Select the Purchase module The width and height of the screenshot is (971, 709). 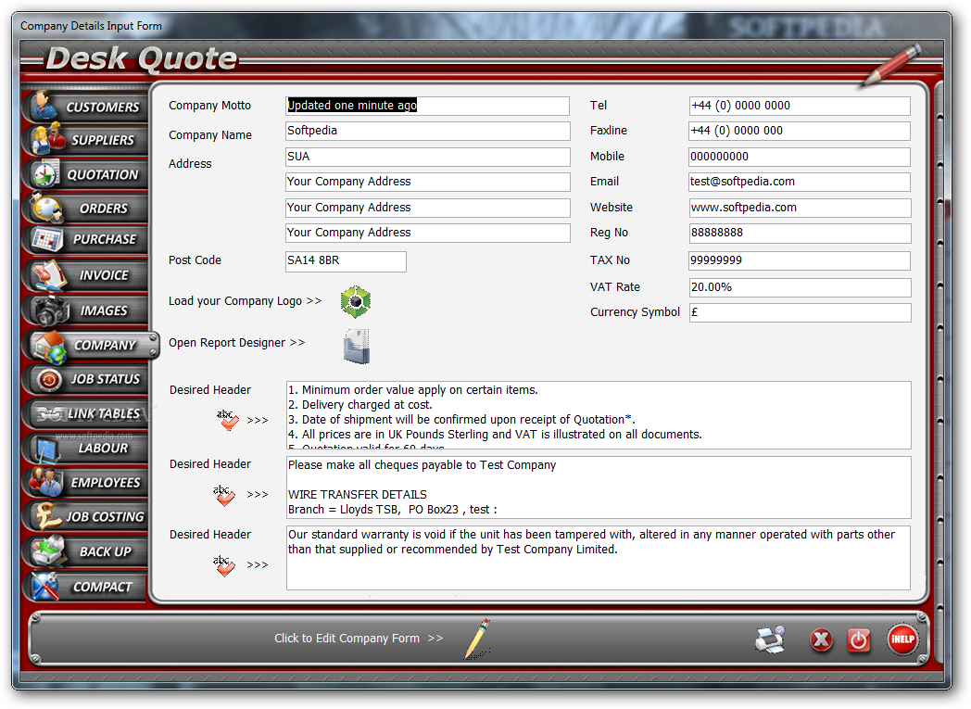[85, 239]
